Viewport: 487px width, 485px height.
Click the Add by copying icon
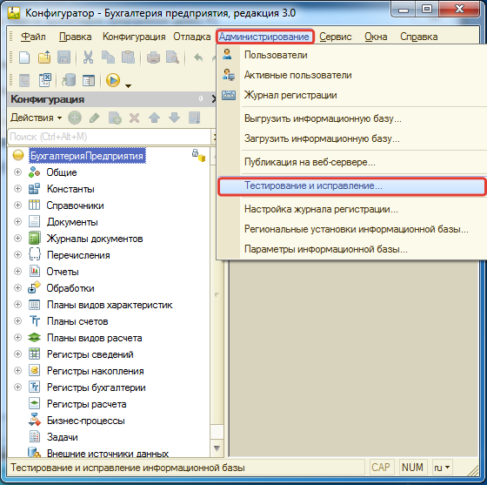click(115, 118)
